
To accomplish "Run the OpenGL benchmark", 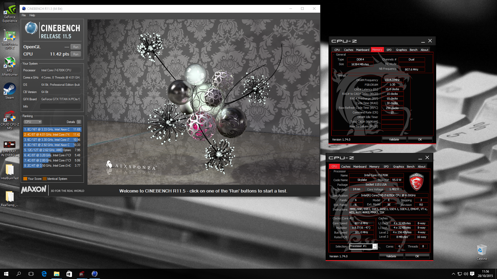I will pos(76,47).
